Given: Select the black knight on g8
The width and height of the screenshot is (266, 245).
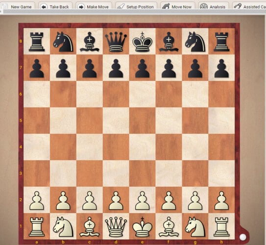Looking at the screenshot, I should tap(195, 42).
